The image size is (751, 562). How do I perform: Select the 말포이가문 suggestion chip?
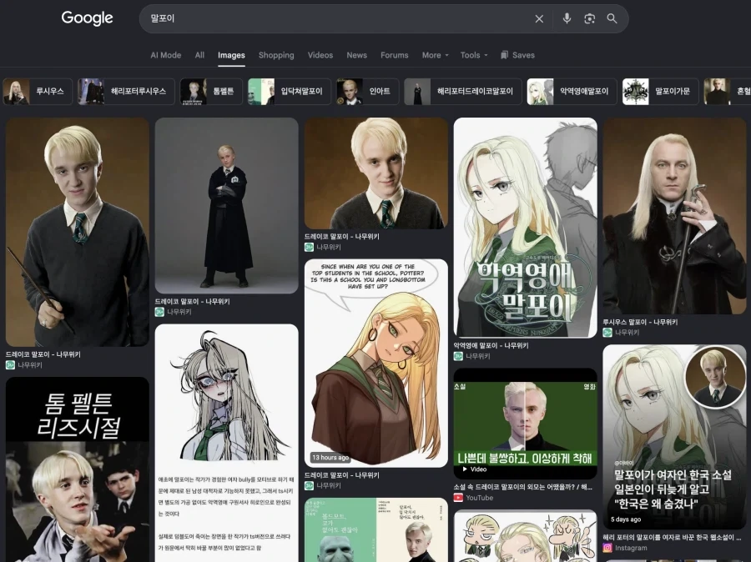661,92
